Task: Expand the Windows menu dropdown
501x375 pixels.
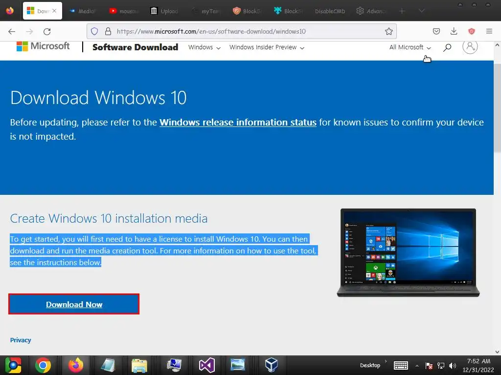Action: pyautogui.click(x=204, y=47)
